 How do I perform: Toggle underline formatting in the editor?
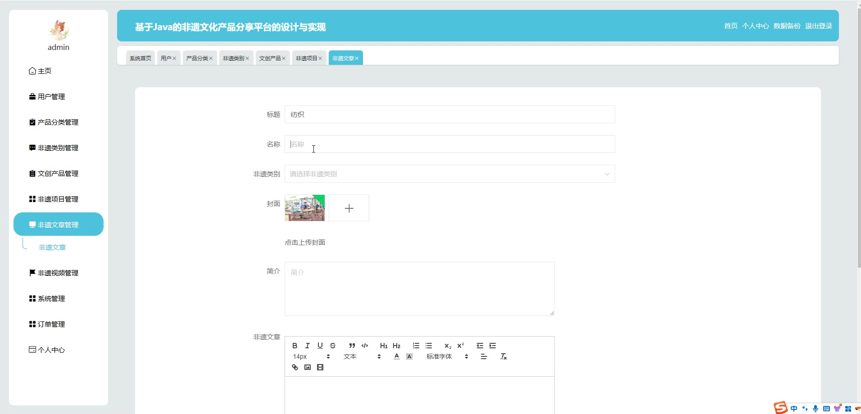tap(320, 346)
